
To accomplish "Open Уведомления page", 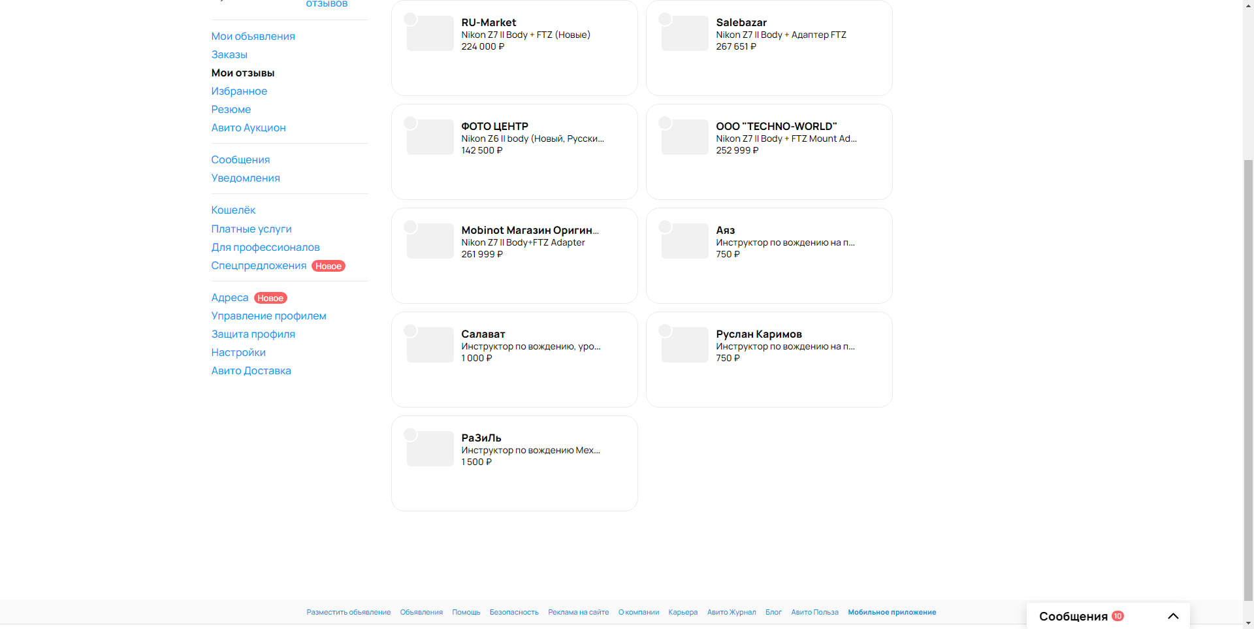I will tap(246, 178).
